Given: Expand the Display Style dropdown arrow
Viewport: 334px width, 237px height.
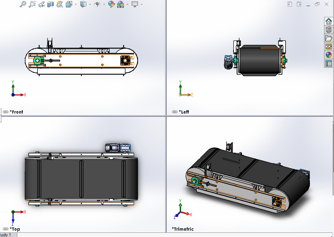Looking at the screenshot, I should (90, 5).
